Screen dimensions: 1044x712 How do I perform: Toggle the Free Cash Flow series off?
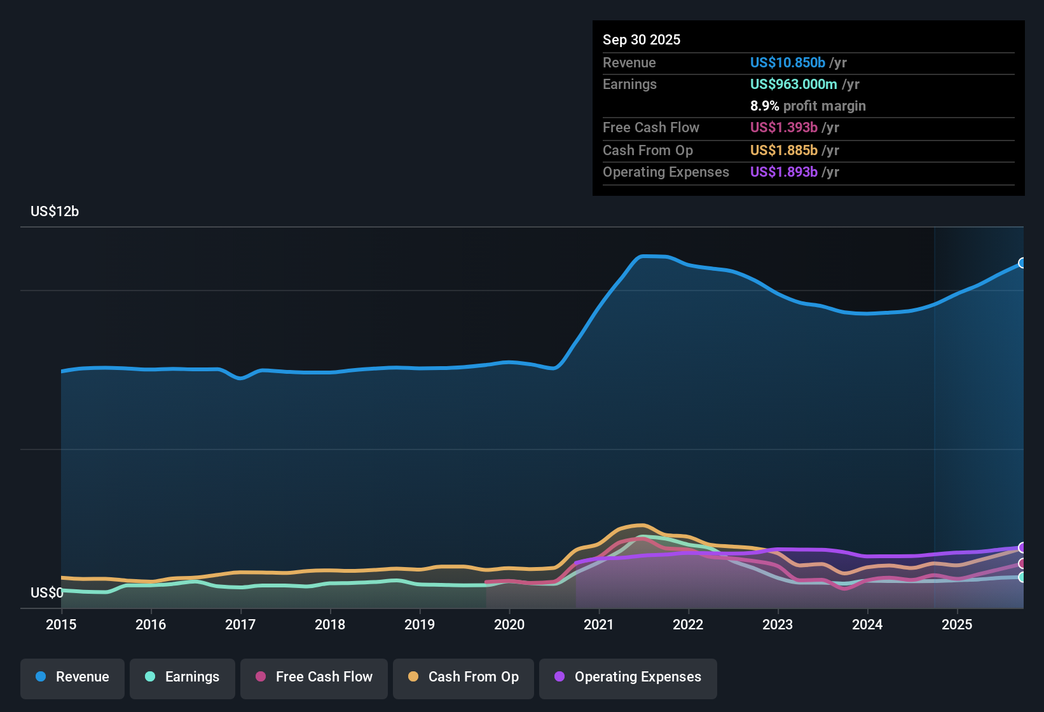tap(313, 677)
